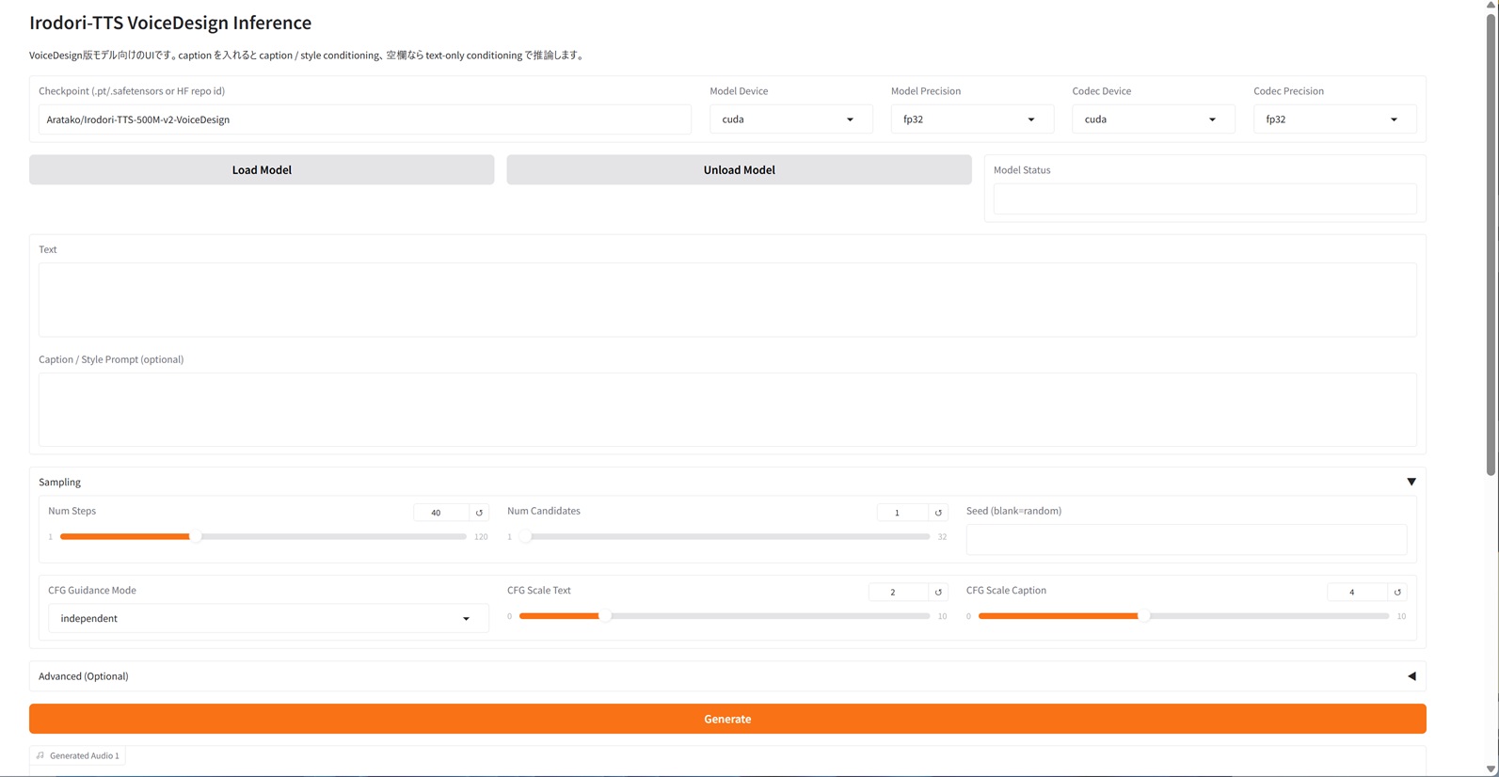Click the Checkpoint path input field
This screenshot has width=1499, height=777.
[x=364, y=119]
